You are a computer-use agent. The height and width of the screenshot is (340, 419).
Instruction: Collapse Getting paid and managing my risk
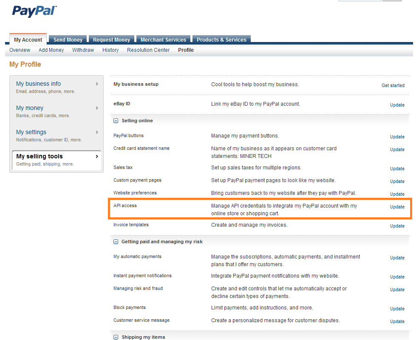(x=116, y=242)
